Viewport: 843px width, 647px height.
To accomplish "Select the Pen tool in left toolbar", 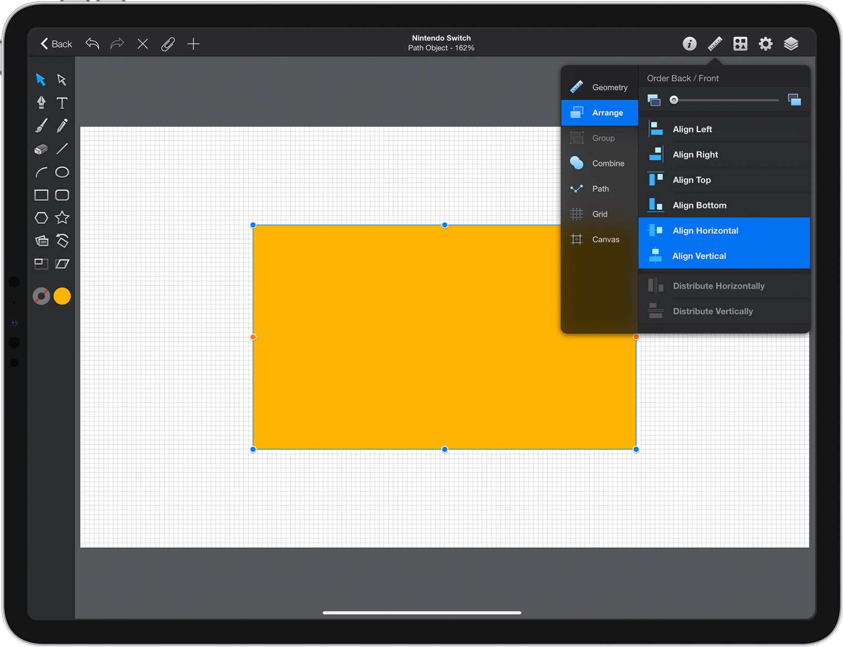I will point(41,103).
